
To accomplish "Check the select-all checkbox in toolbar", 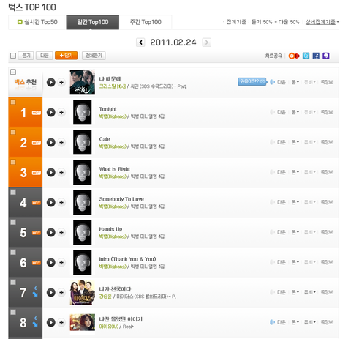I will 13,56.
